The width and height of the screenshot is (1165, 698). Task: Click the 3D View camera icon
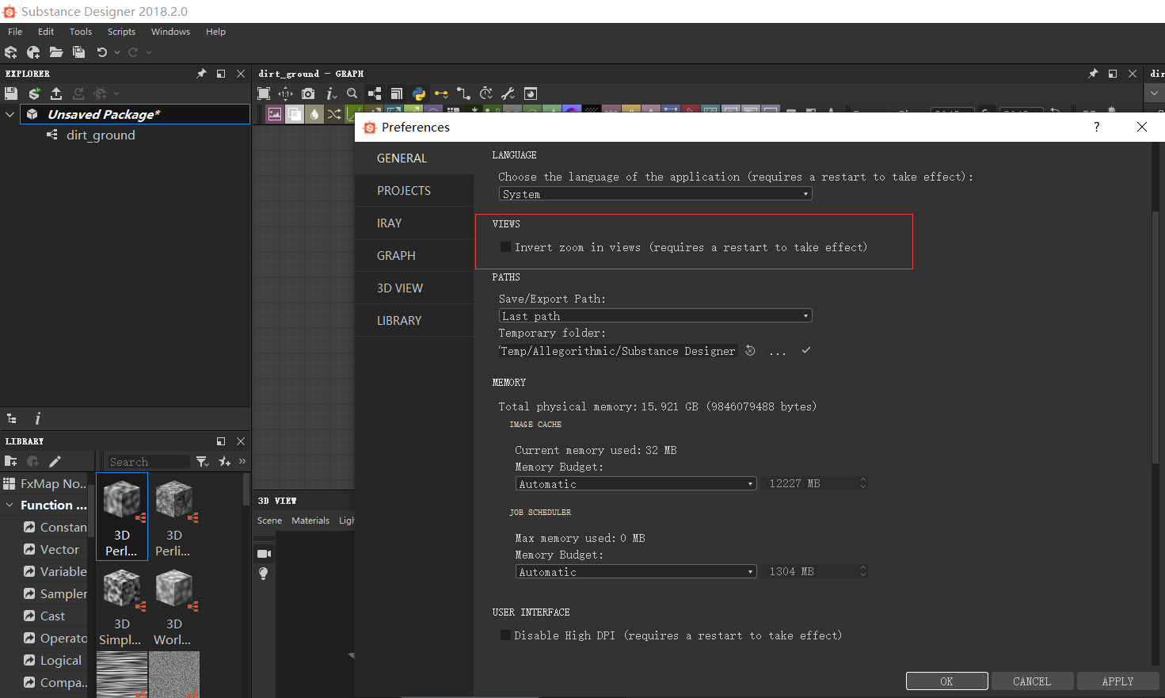(264, 554)
